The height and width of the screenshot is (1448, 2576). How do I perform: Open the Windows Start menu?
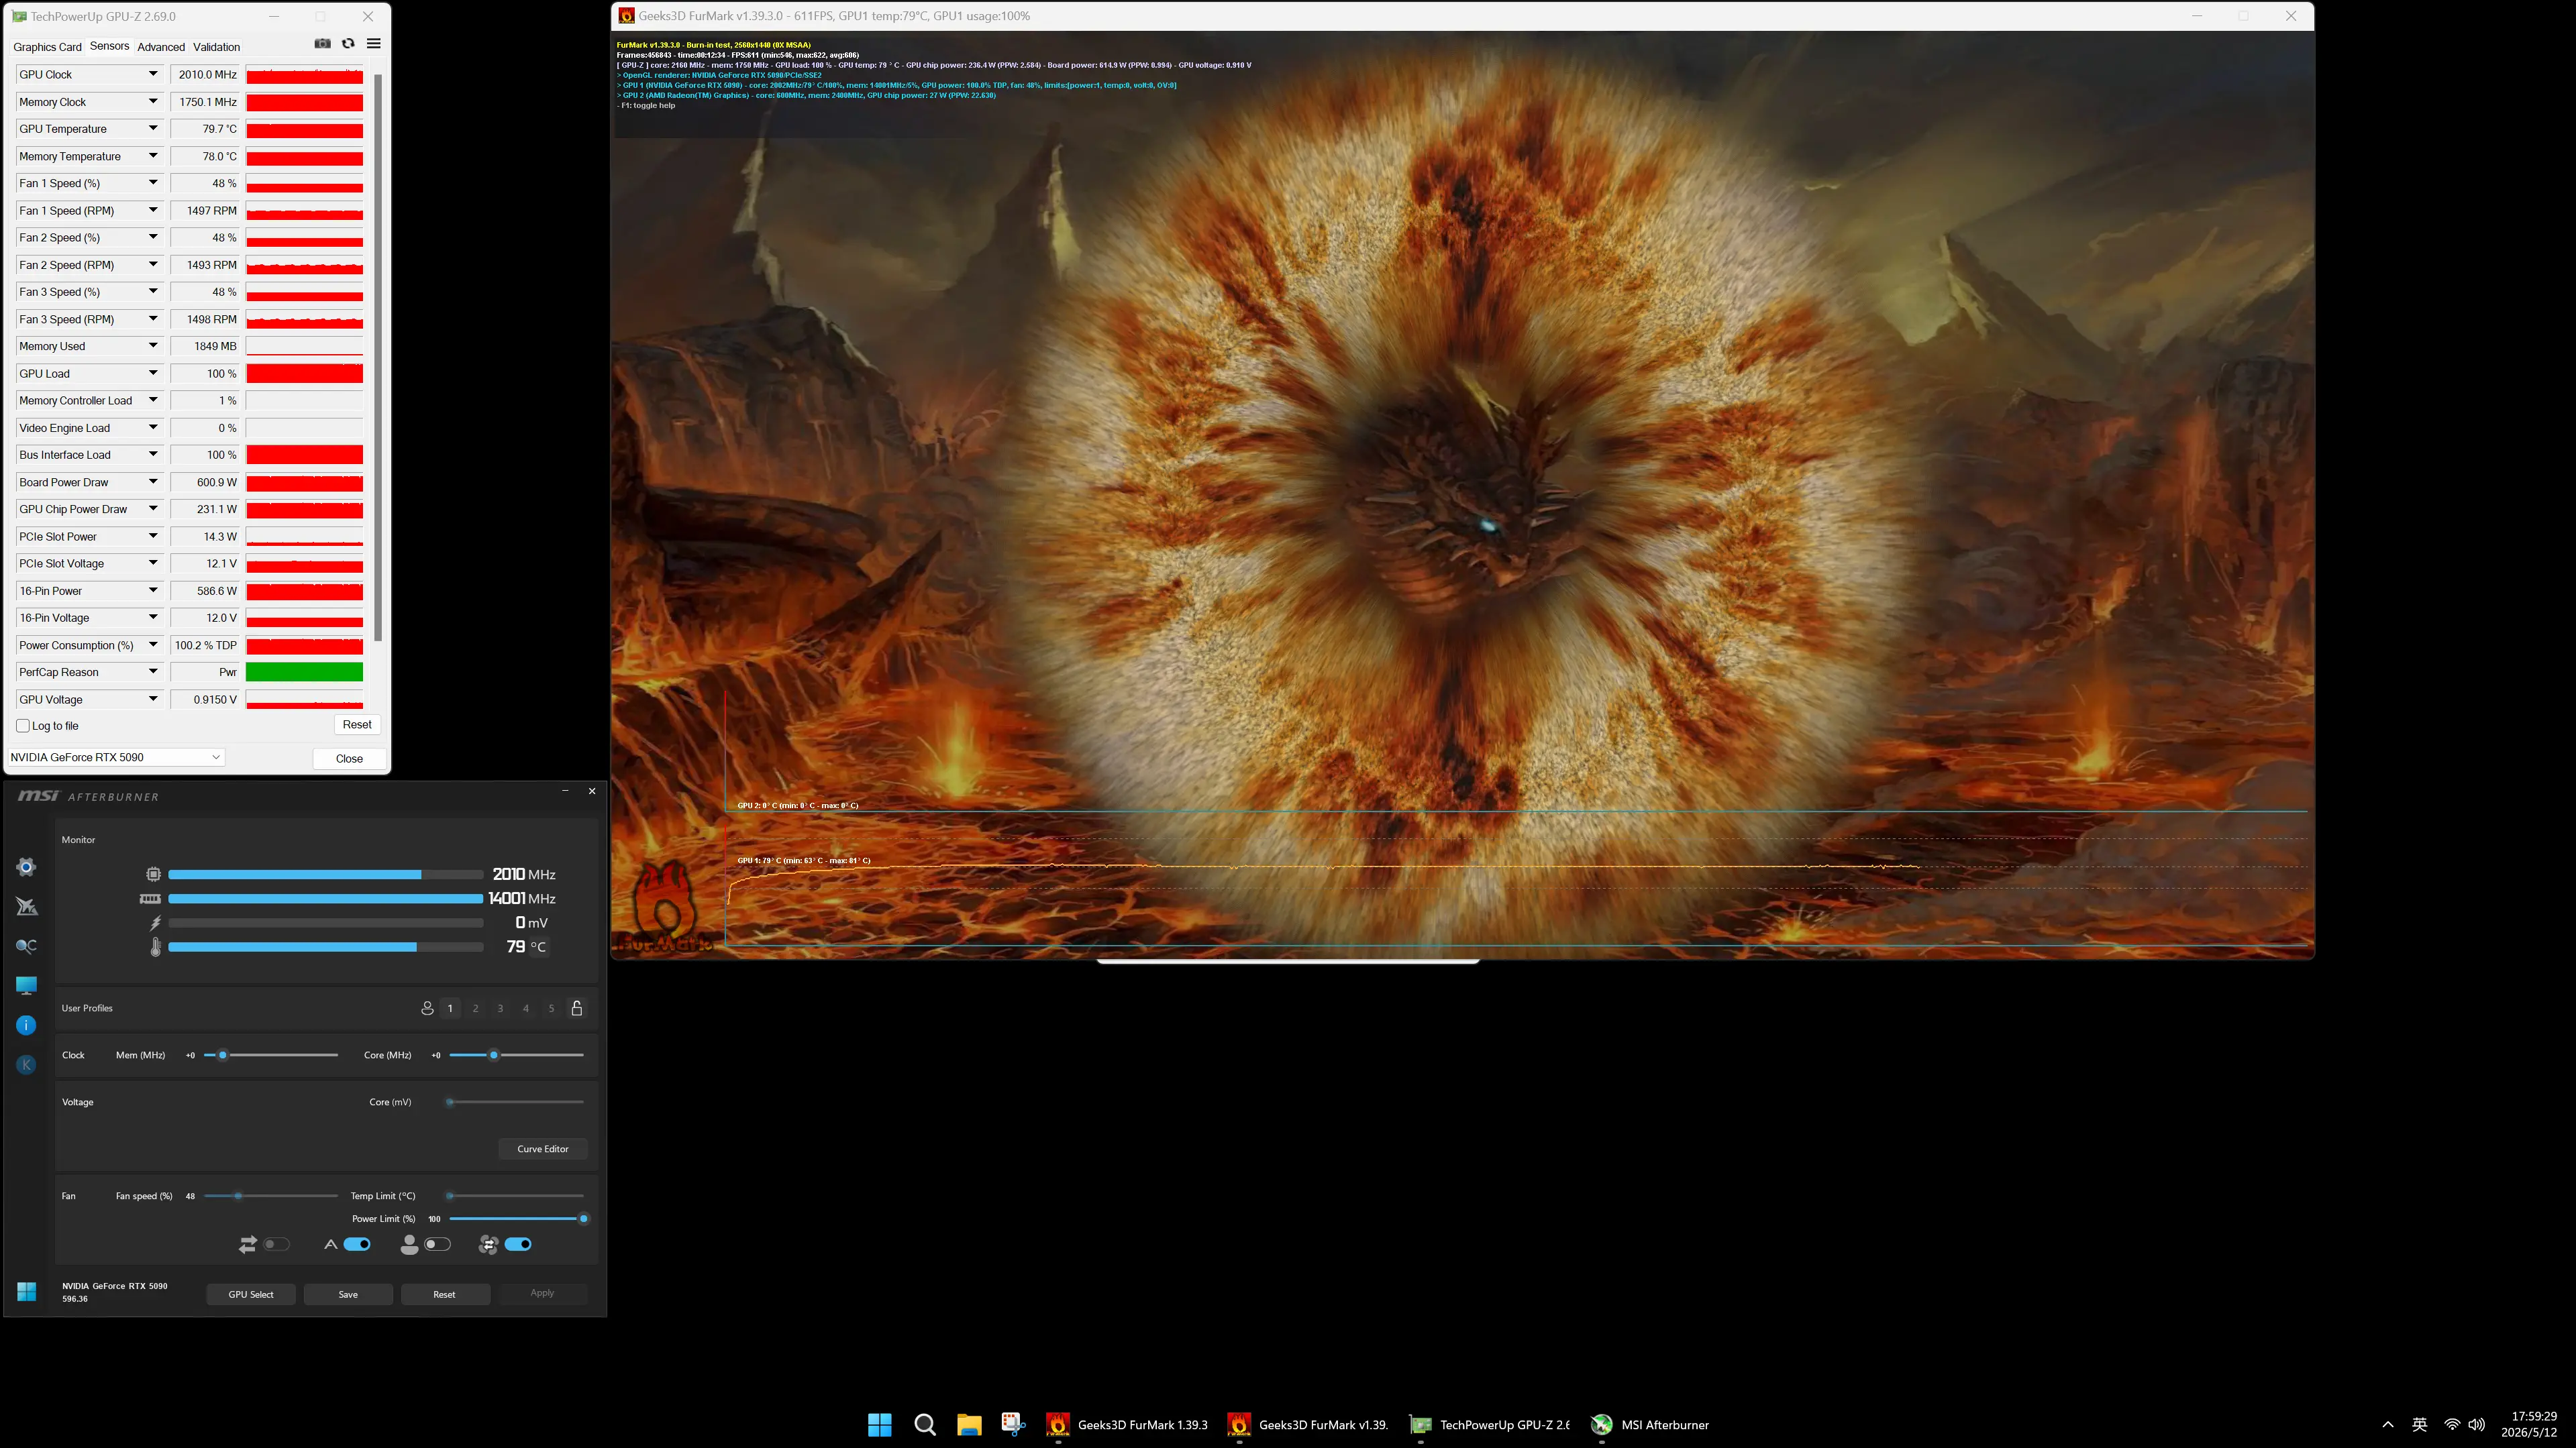pos(880,1425)
